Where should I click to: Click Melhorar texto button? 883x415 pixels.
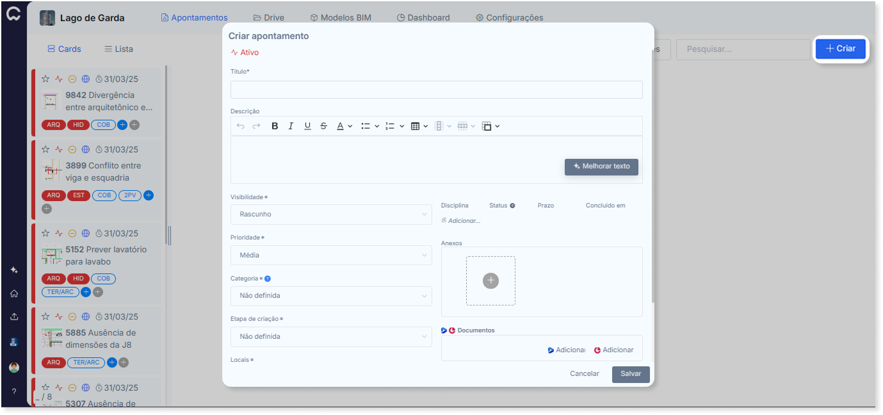(601, 167)
